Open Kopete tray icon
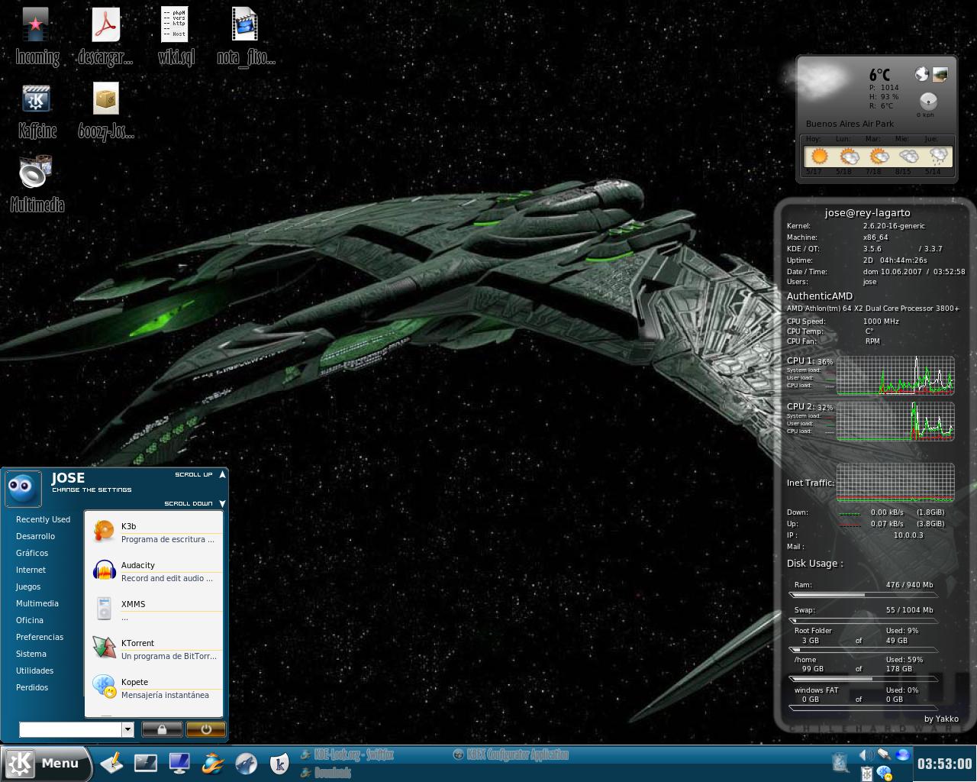Image resolution: width=977 pixels, height=782 pixels. 885,774
